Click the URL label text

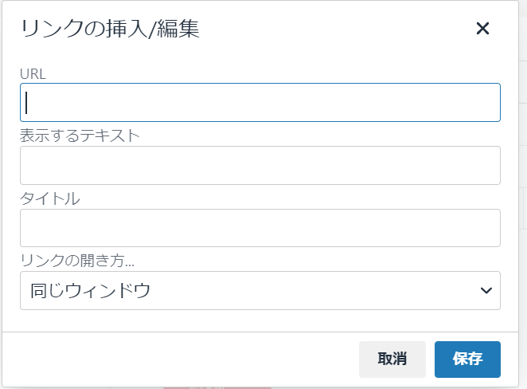click(34, 73)
